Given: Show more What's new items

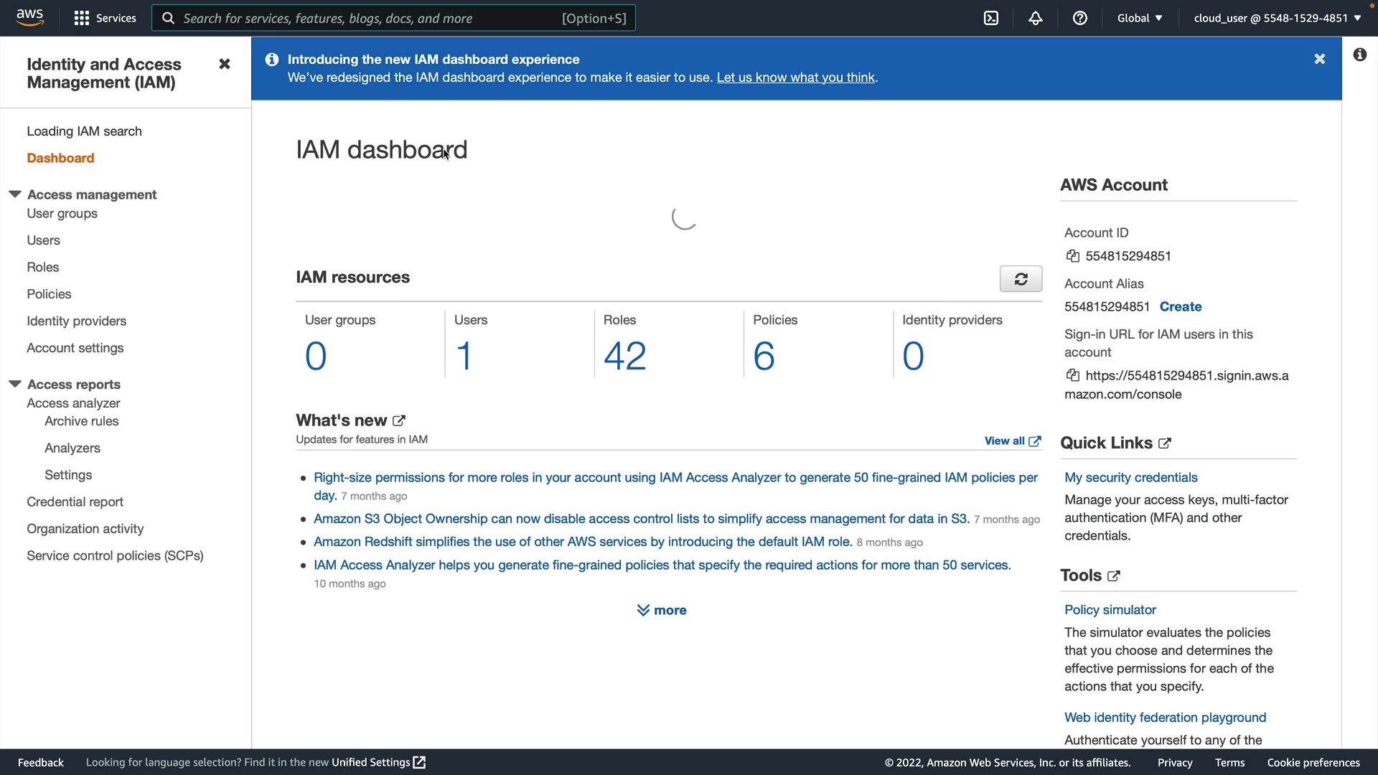Looking at the screenshot, I should coord(661,610).
